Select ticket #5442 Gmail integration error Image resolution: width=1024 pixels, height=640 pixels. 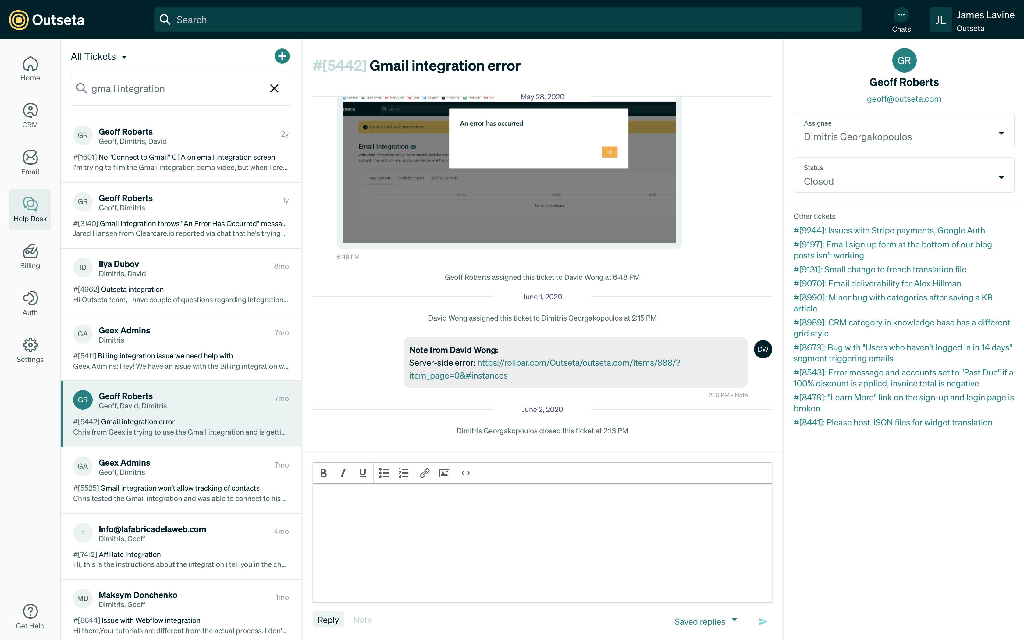(181, 414)
